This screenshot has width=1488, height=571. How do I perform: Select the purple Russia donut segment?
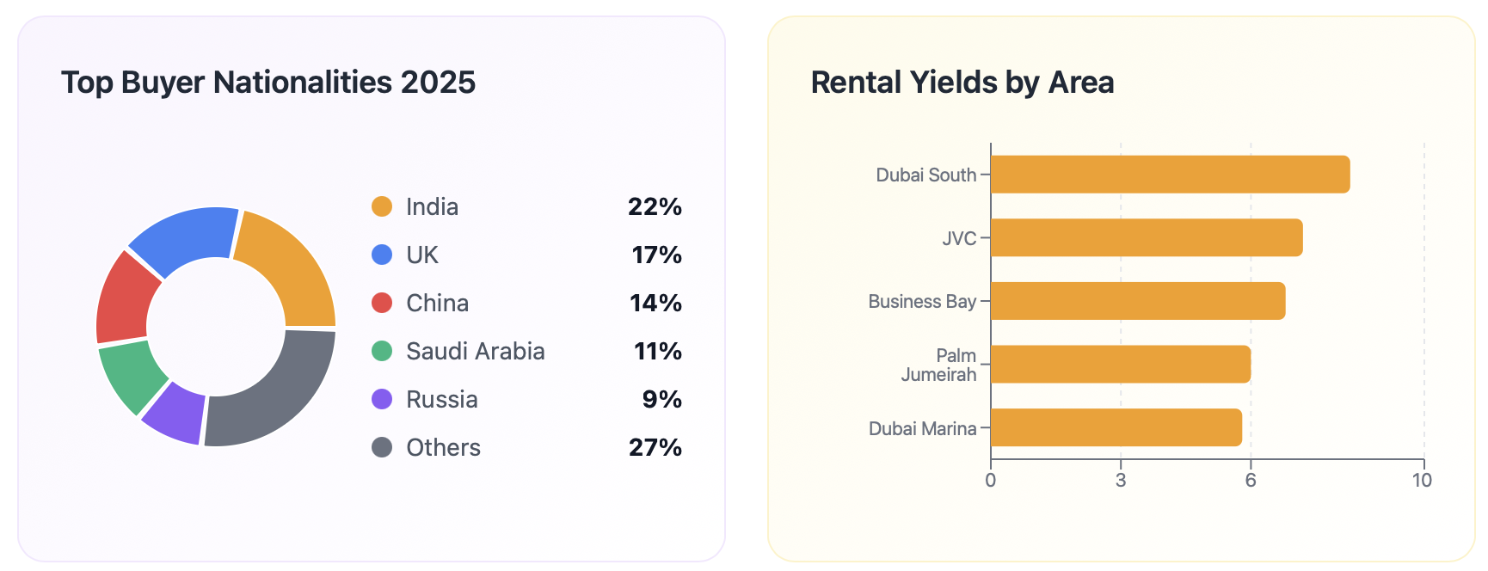tap(176, 413)
